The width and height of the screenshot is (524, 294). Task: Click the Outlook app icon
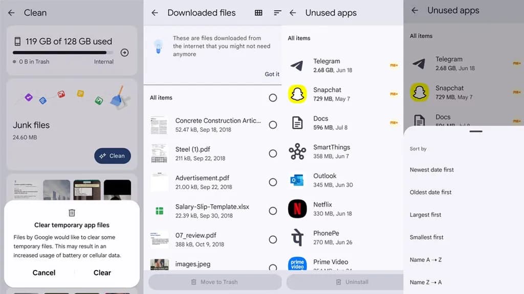tap(298, 180)
